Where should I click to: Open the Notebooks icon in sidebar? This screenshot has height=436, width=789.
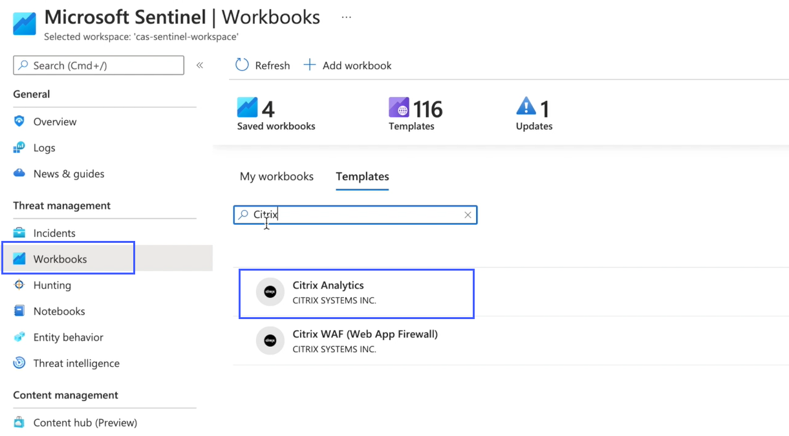(19, 311)
